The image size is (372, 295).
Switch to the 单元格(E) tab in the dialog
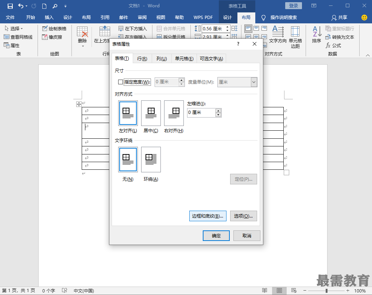pyautogui.click(x=184, y=59)
